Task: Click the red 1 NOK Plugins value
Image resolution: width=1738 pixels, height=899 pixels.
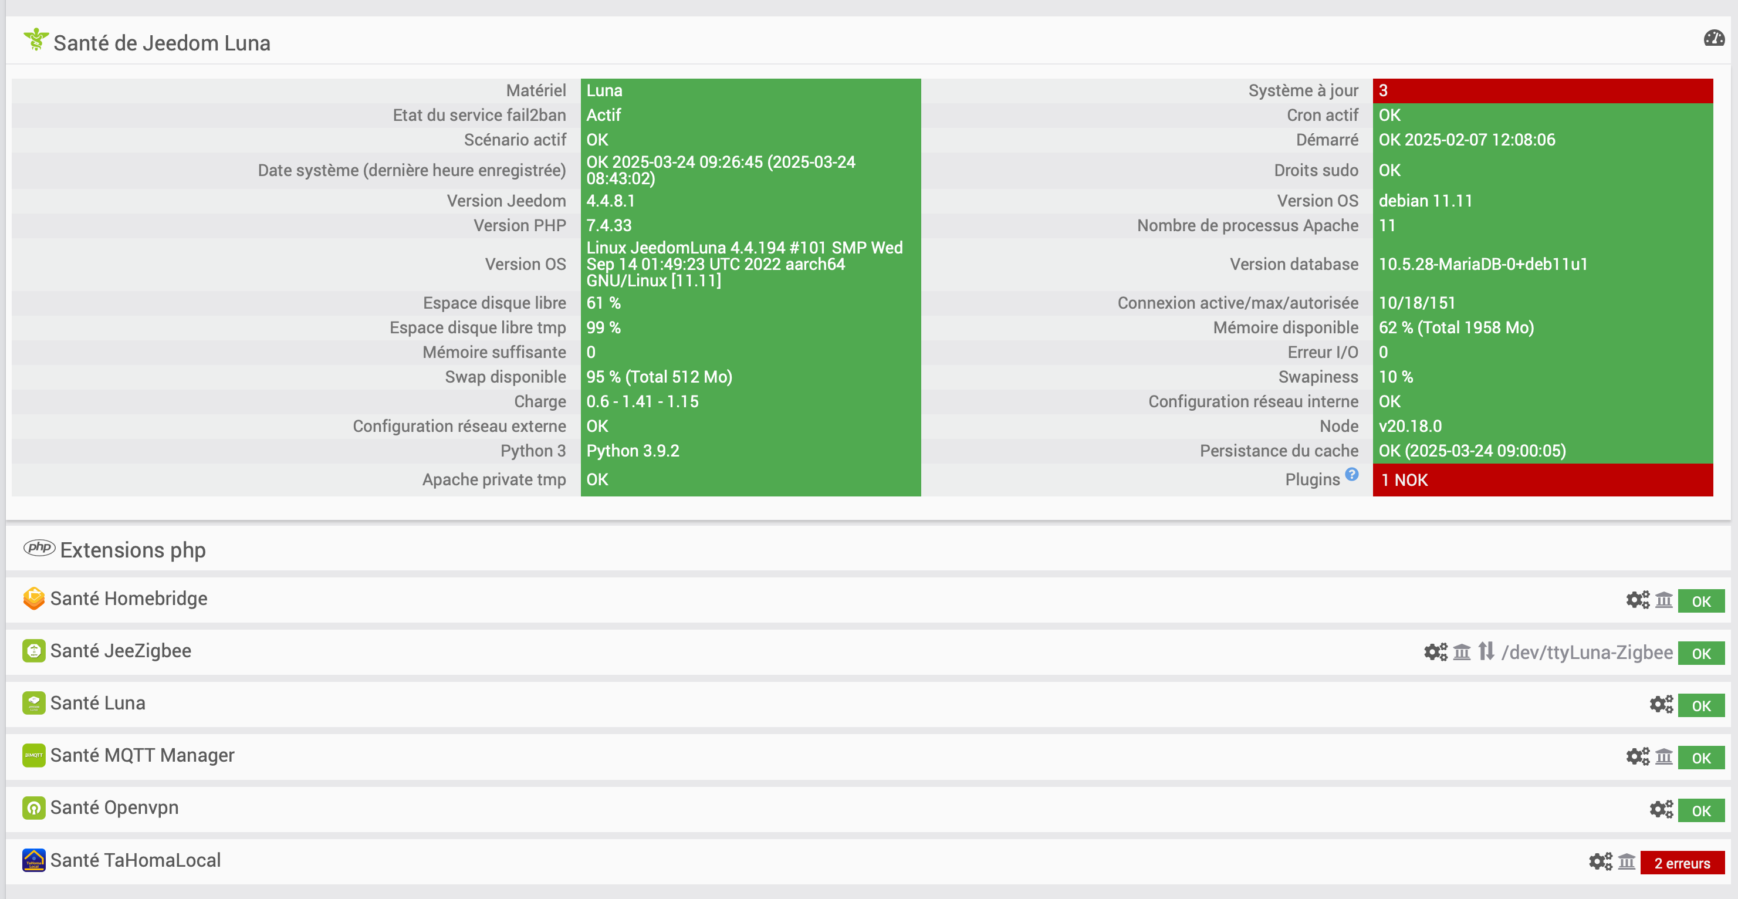Action: coord(1543,480)
